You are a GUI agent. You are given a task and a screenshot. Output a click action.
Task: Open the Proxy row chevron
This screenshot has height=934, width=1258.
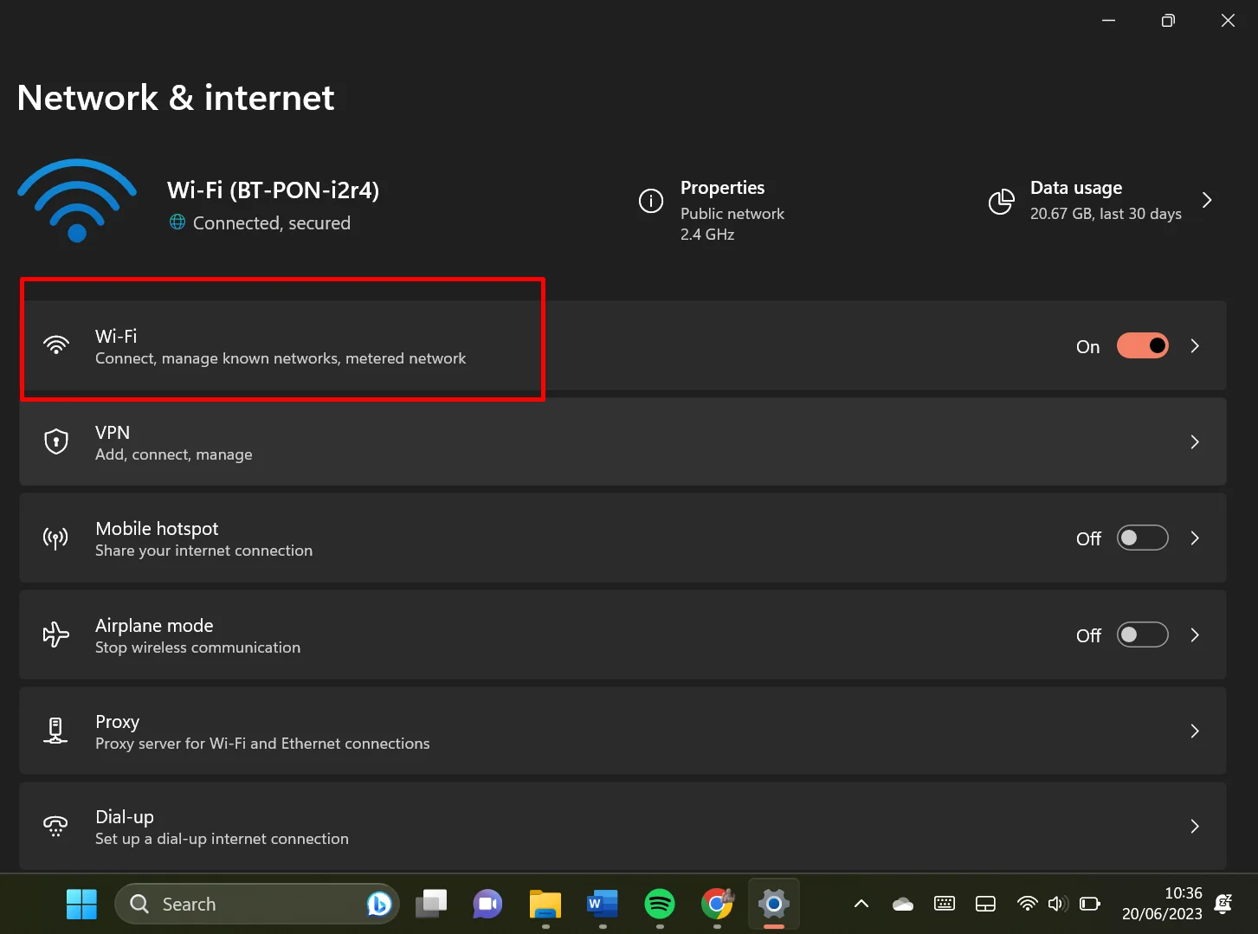pos(1195,731)
